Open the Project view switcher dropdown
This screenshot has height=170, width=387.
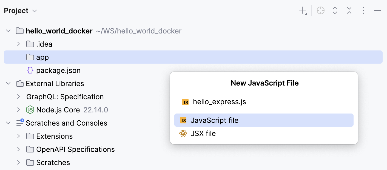pos(34,11)
